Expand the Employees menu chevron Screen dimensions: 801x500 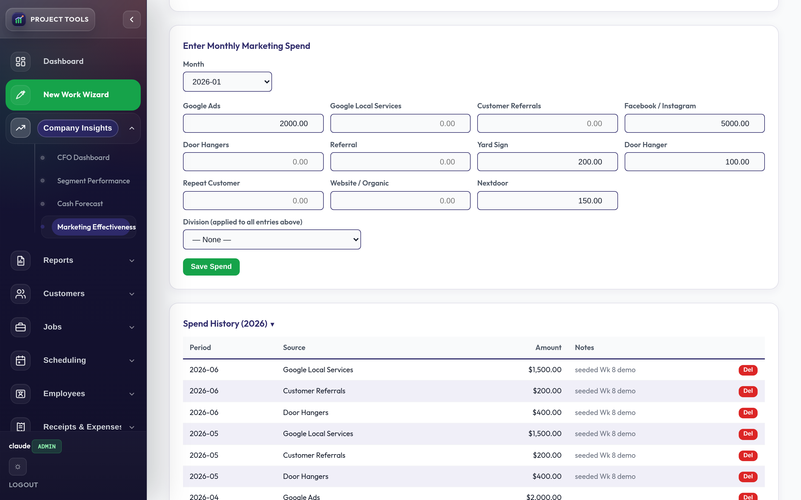(132, 394)
